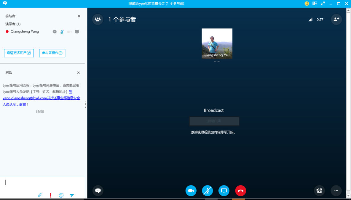Click the 0:27 call timer
Screen dimensions: 351x200
320,20
